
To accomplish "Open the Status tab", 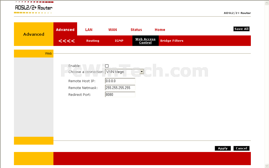I will pyautogui.click(x=136, y=30).
